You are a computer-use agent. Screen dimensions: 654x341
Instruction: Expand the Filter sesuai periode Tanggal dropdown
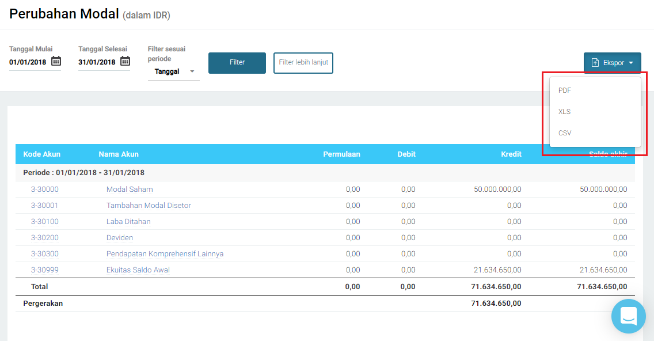point(174,71)
